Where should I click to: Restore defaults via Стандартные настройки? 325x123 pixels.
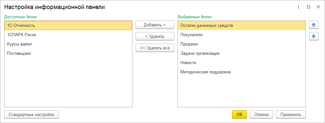(x=31, y=114)
